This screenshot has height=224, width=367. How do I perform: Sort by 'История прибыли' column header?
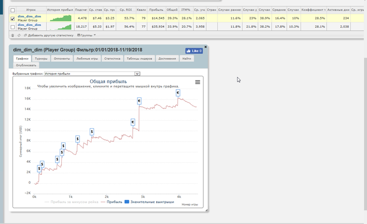(60, 10)
